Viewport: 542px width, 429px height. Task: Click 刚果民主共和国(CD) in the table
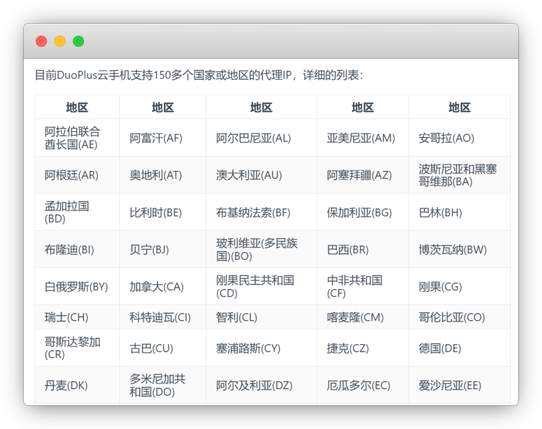coord(255,286)
